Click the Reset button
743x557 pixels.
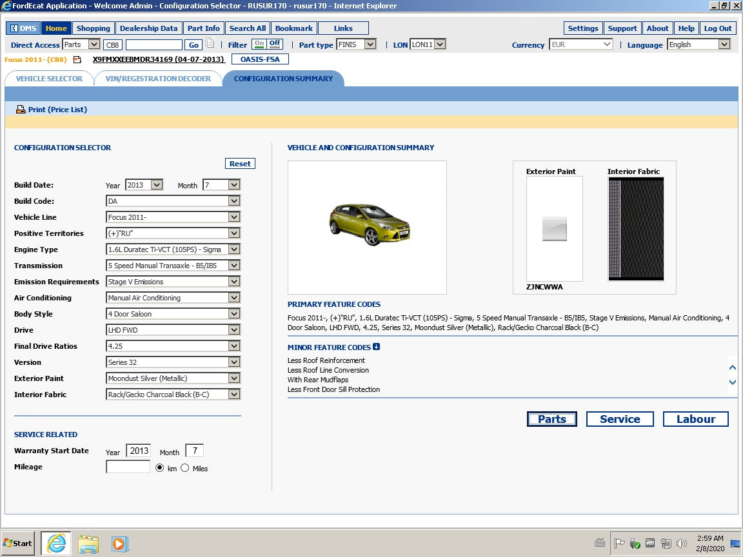tap(240, 163)
